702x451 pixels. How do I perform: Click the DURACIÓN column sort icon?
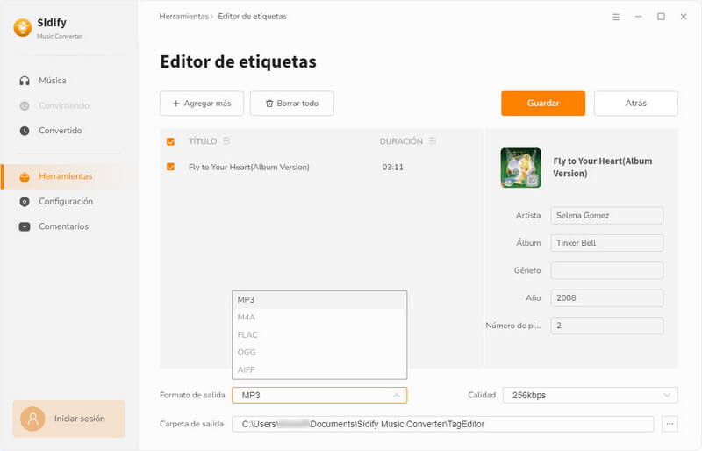(433, 141)
